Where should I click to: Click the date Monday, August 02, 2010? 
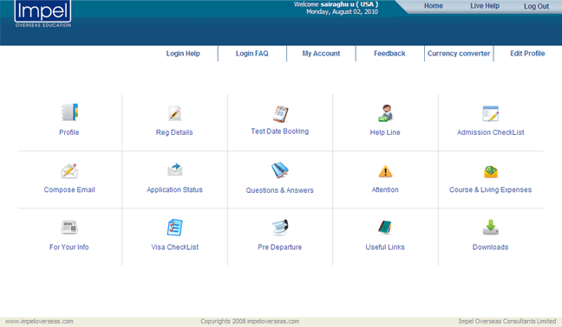342,12
